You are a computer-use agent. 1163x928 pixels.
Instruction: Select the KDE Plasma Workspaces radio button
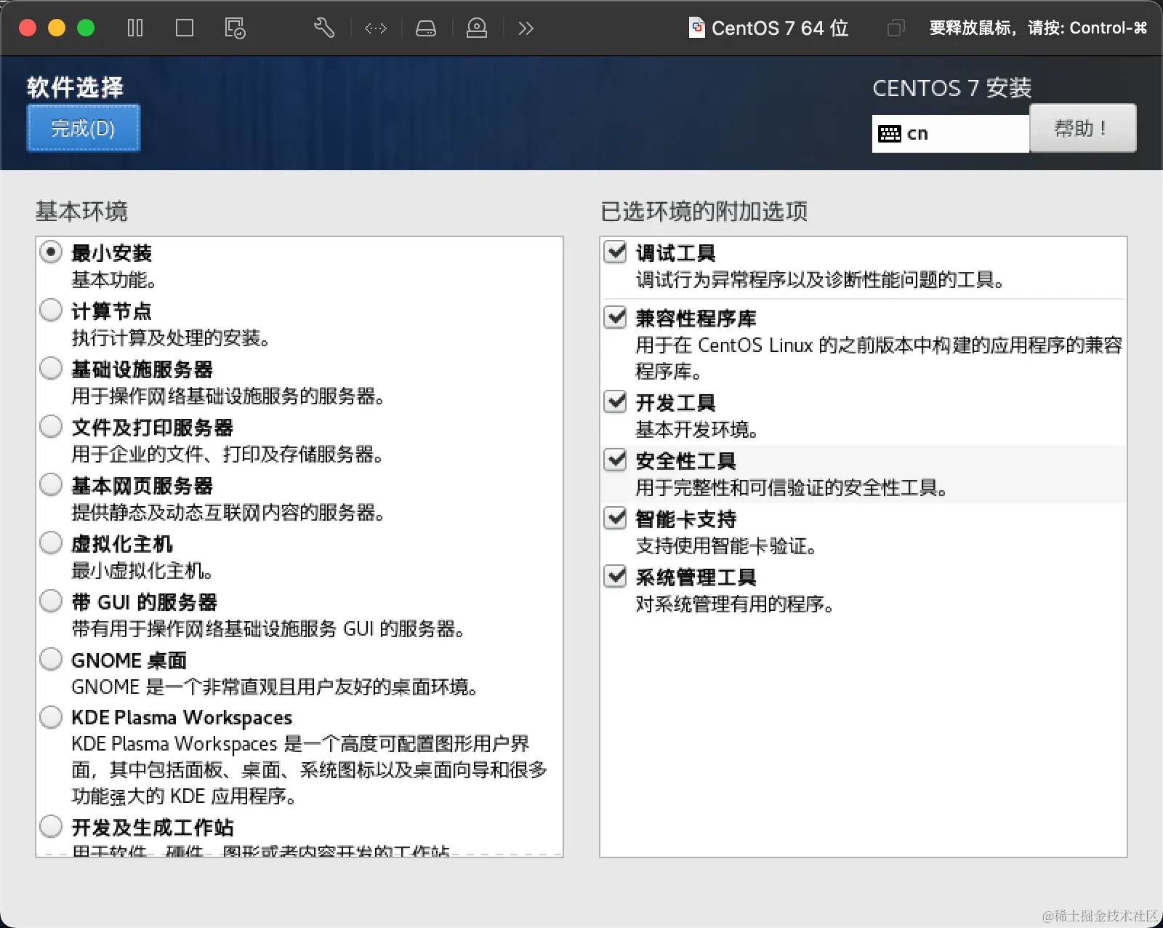click(51, 717)
